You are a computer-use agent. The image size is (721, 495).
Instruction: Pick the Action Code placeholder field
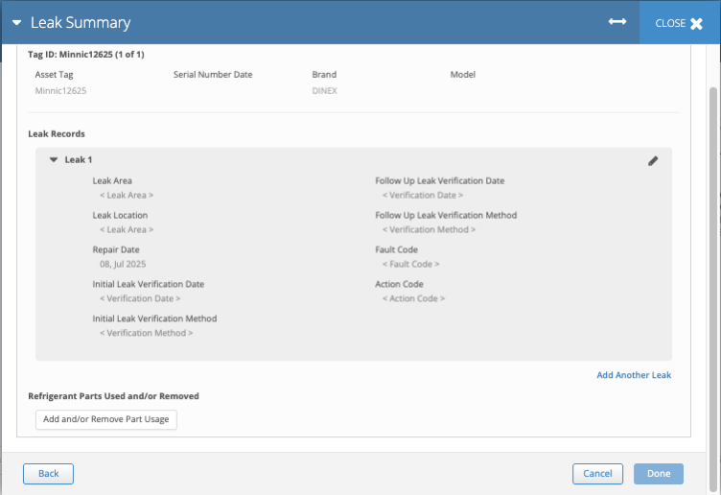pos(413,298)
